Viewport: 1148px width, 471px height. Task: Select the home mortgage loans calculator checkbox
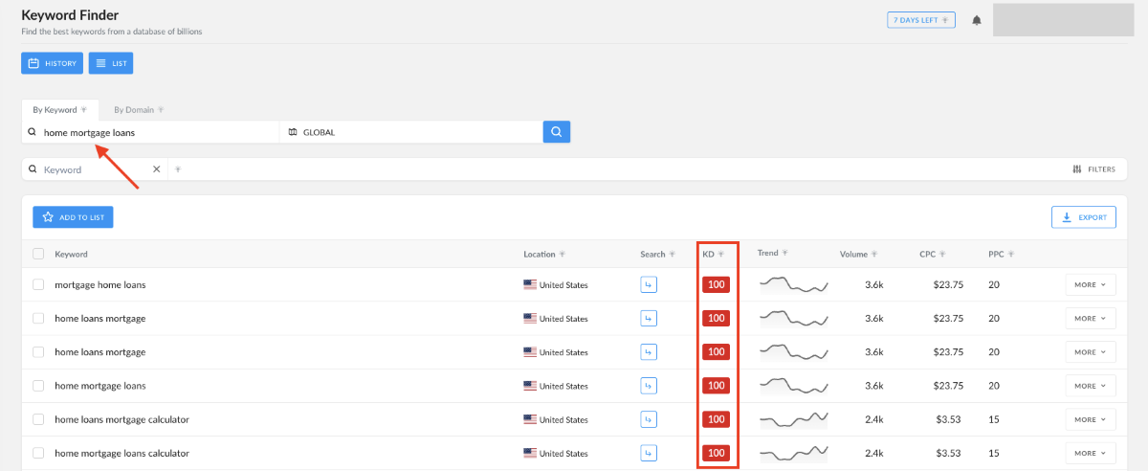38,453
